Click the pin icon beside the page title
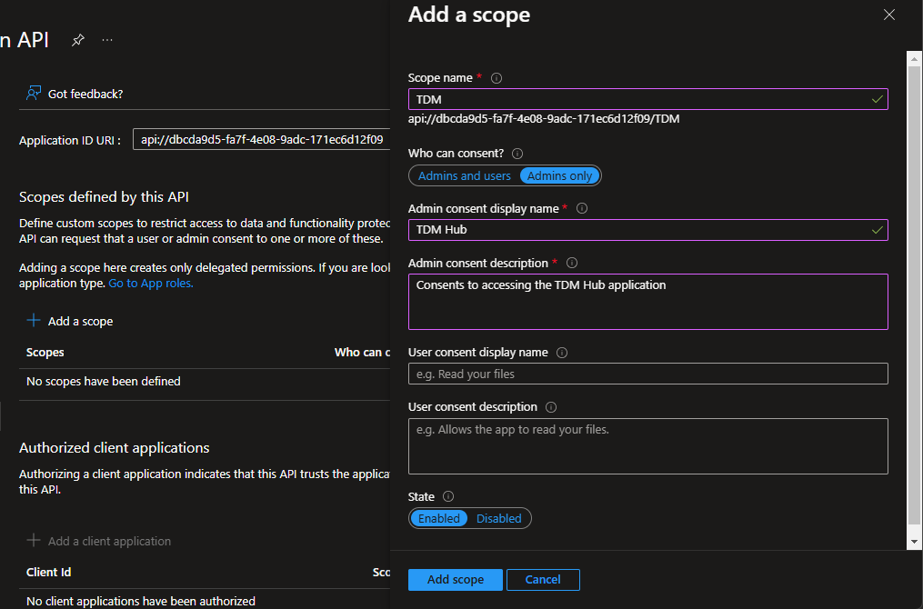Viewport: 923px width, 609px height. (x=78, y=40)
